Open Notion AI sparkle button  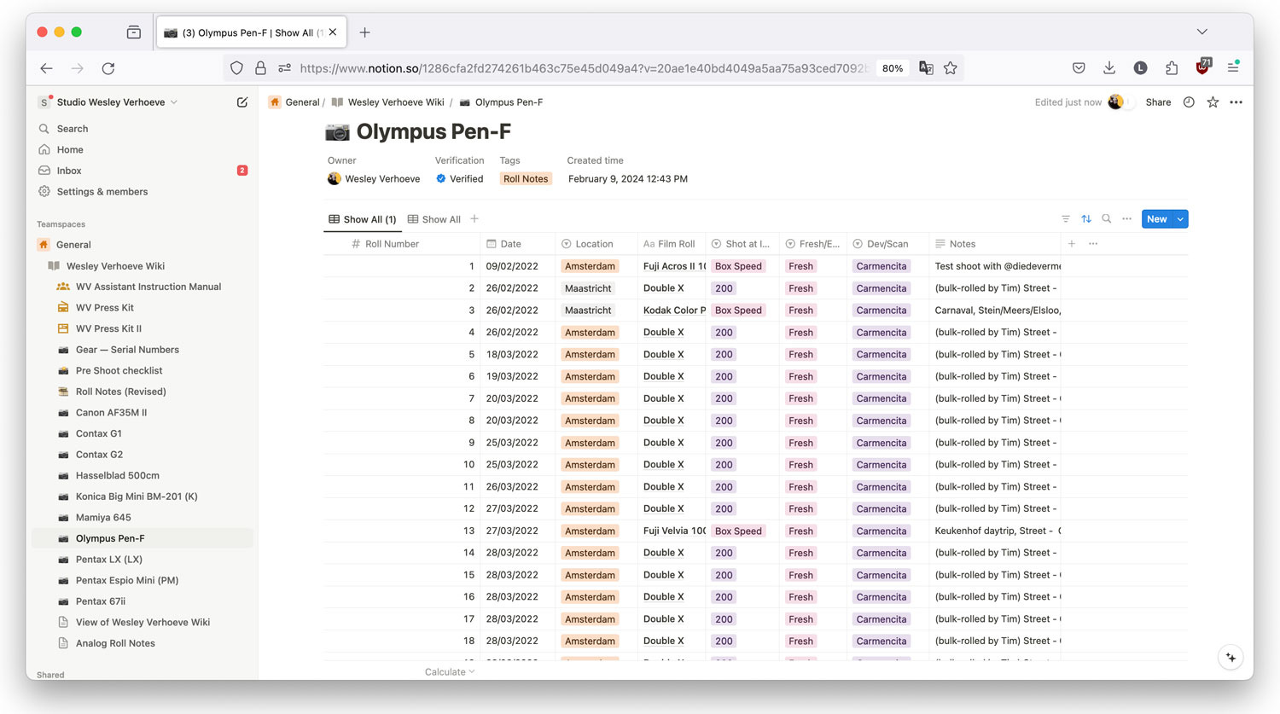1231,658
